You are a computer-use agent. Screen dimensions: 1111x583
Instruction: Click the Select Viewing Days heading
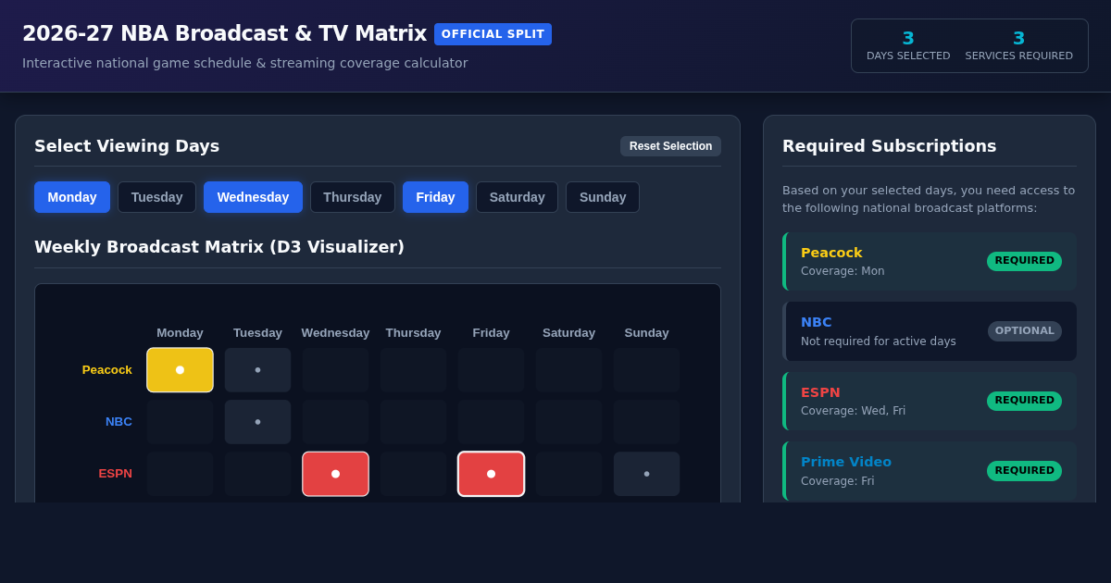127,146
